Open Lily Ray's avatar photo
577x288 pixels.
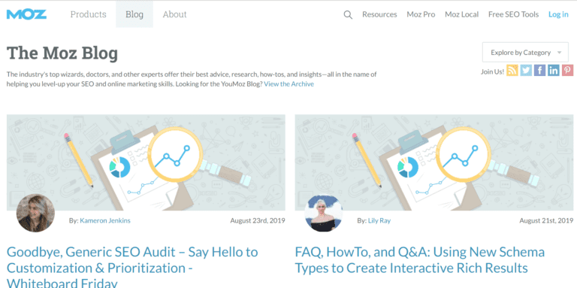(x=324, y=213)
